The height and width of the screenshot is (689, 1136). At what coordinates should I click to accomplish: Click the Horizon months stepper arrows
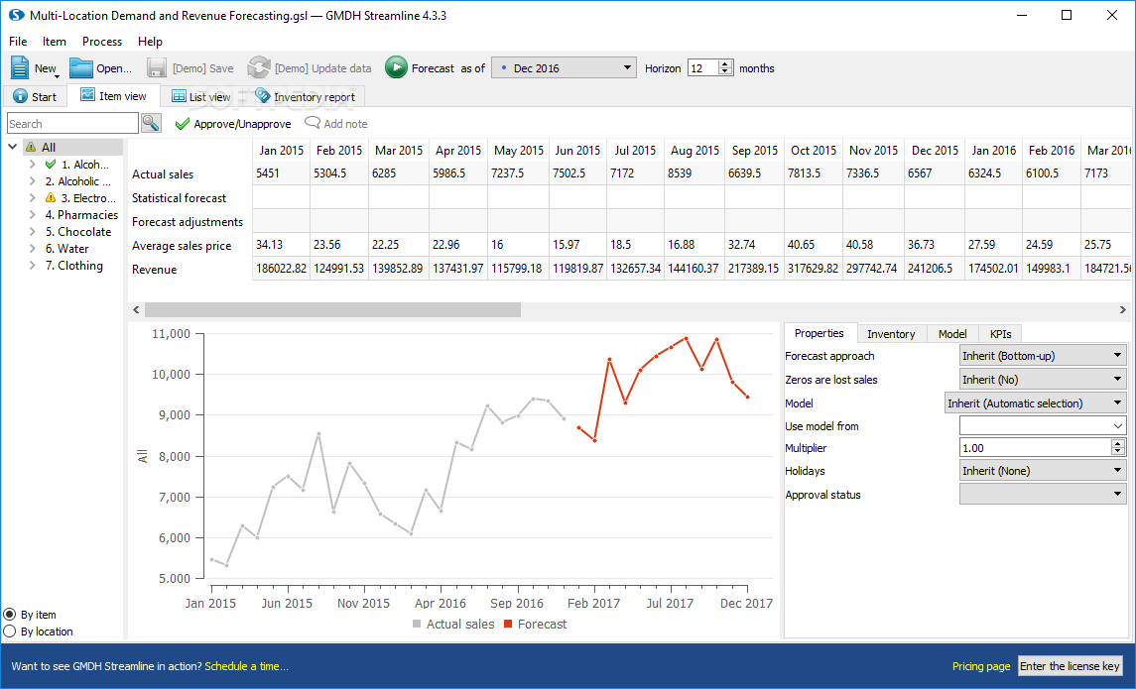[725, 68]
